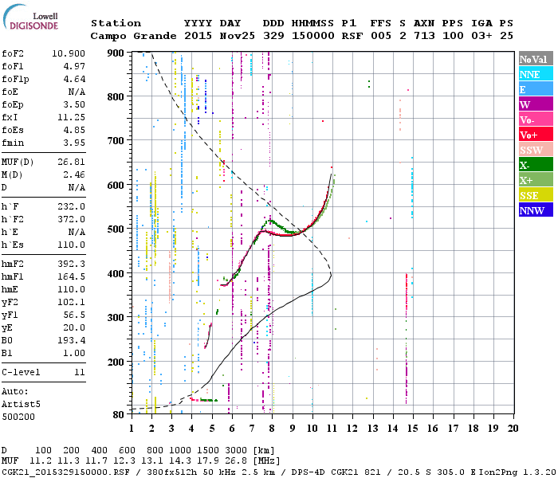The height and width of the screenshot is (478, 558).
Task: Click the CGK21_2015329150000.RSF filename
Action: 65,472
